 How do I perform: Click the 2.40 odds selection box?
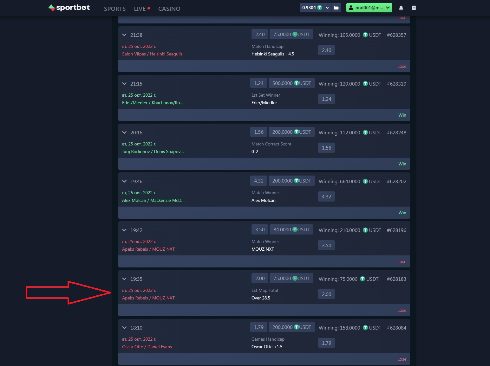326,50
